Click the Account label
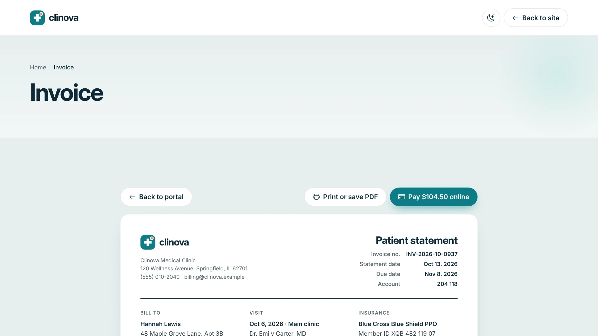 [x=389, y=284]
